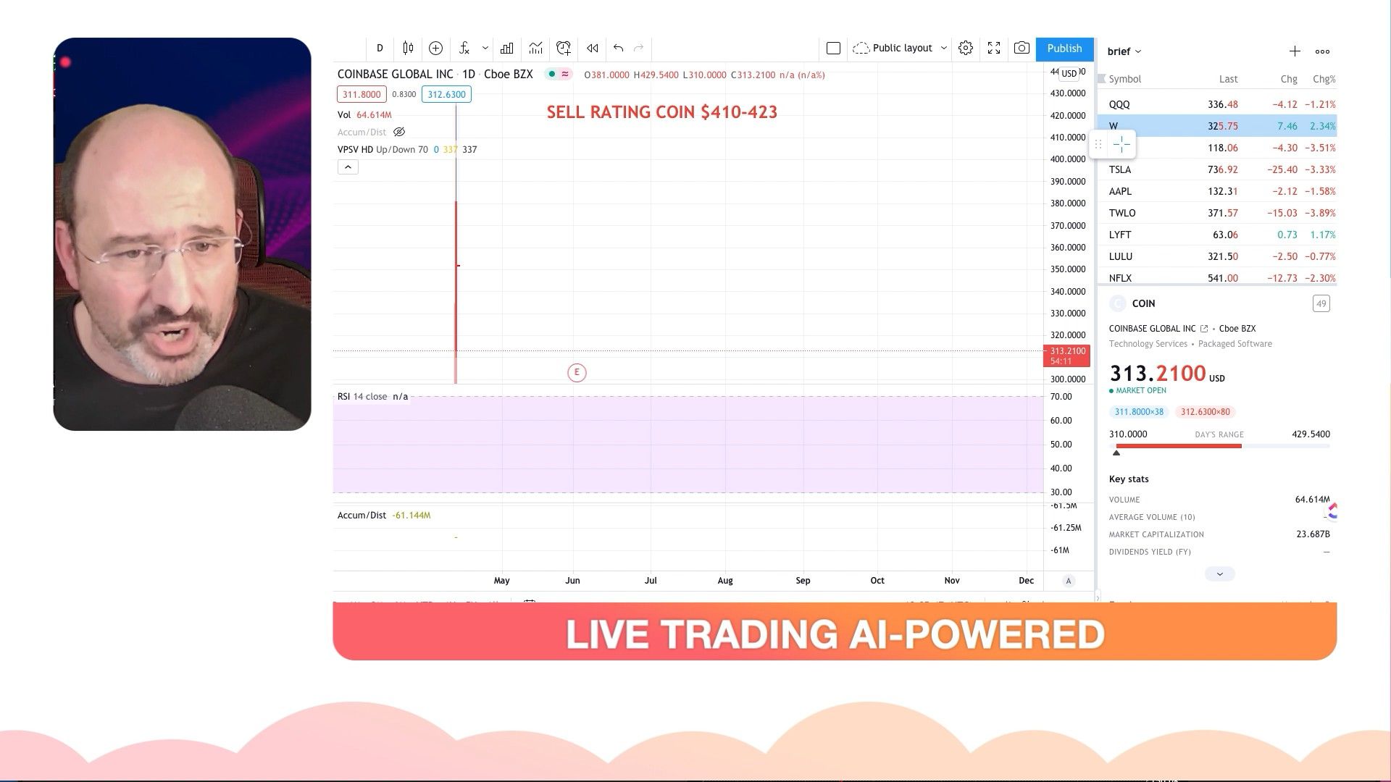Select the 1D timeframe tab
This screenshot has height=782, width=1391.
[x=380, y=48]
